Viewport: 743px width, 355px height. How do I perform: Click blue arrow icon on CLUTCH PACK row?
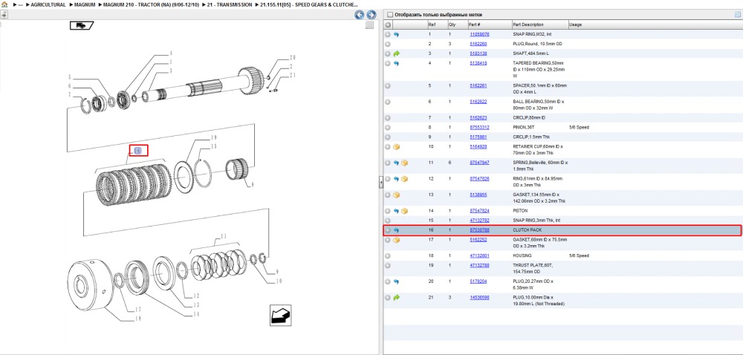(x=396, y=230)
